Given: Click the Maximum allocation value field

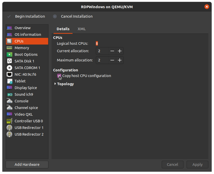Looking at the screenshot, I should coord(102,60).
